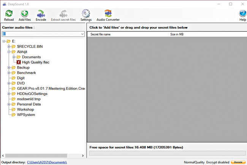Click the msdownld.tmp folder icon
This screenshot has width=247, height=165.
[x=14, y=99]
